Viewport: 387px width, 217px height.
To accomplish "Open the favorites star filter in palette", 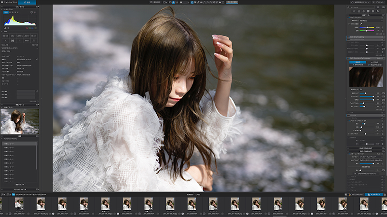I will click(x=378, y=7).
